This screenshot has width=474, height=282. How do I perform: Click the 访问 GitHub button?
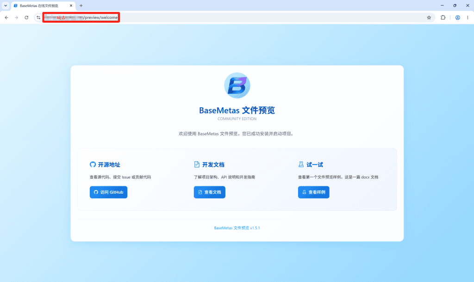coord(108,192)
